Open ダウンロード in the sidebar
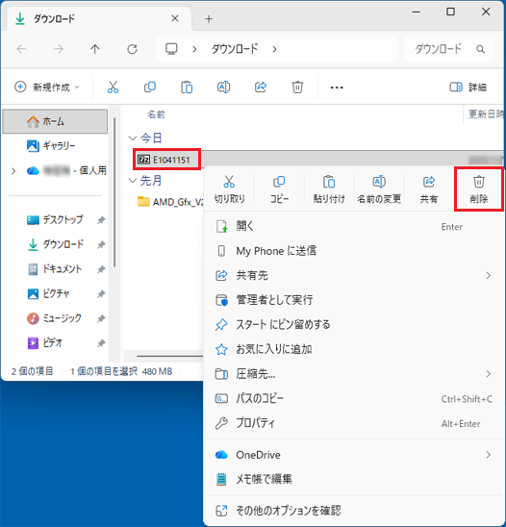The width and height of the screenshot is (506, 527). (x=55, y=244)
